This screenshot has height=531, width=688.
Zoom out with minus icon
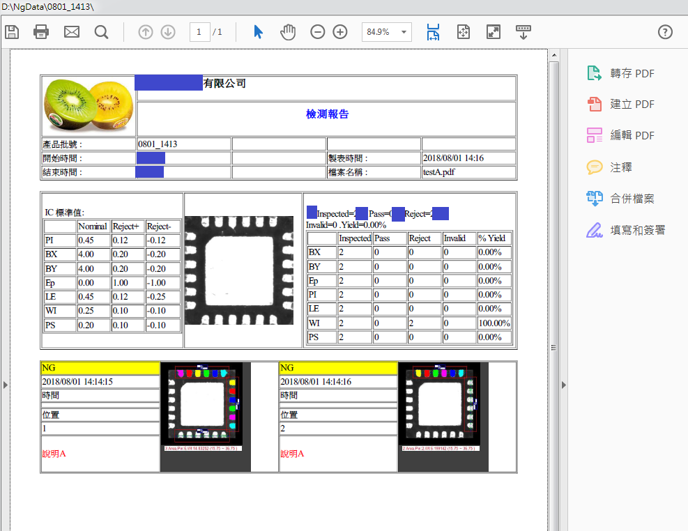pos(318,32)
